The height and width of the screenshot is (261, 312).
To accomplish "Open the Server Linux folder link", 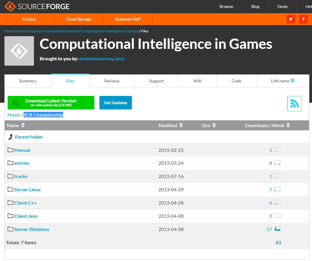I will 27,190.
